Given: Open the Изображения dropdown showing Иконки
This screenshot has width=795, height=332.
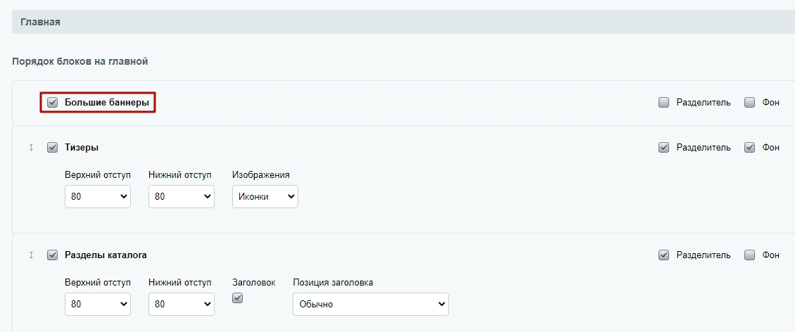Looking at the screenshot, I should [265, 197].
